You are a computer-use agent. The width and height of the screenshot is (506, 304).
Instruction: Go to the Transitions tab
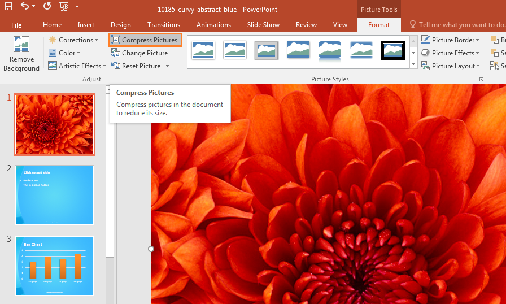click(x=164, y=25)
